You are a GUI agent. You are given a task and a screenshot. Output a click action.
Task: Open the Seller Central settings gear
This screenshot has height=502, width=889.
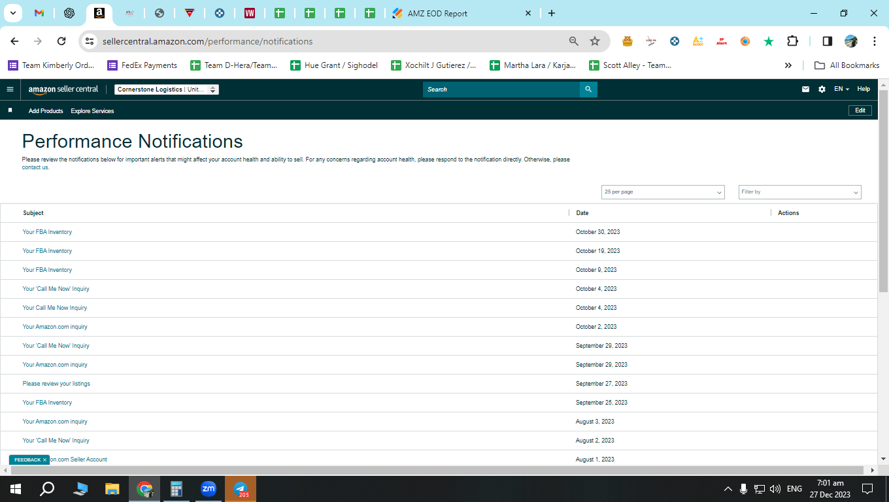(x=822, y=90)
